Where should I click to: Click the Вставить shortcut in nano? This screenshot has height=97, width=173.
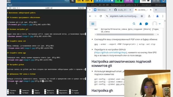49,93
